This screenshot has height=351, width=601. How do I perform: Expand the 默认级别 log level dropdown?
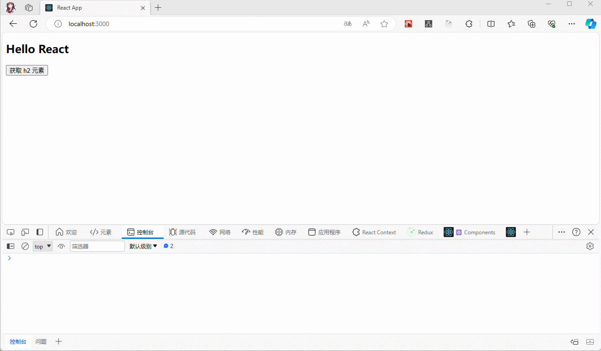(143, 246)
